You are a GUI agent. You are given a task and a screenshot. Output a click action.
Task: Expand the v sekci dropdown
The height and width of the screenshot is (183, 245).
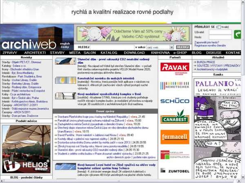point(171,47)
